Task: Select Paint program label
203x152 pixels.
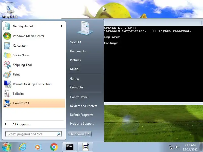Action: 16,74
